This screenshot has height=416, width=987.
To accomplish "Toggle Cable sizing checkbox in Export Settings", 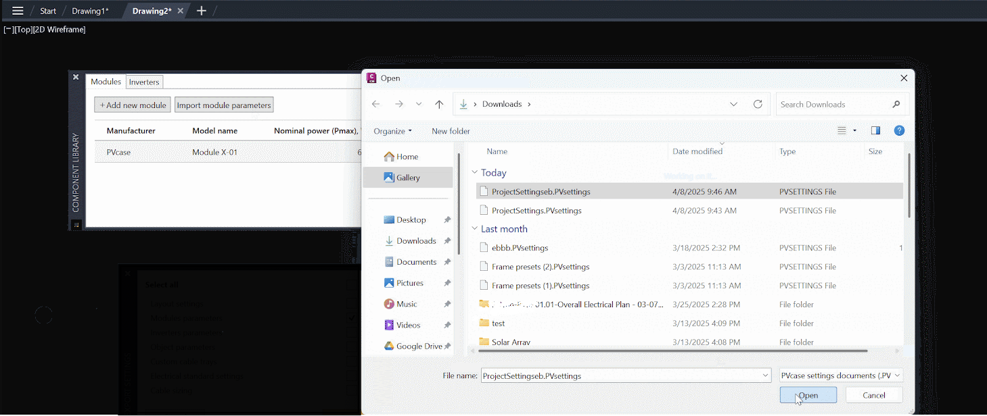I will [352, 390].
